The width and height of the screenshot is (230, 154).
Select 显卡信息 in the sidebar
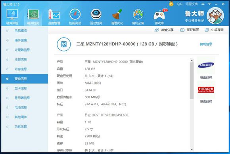25,88
